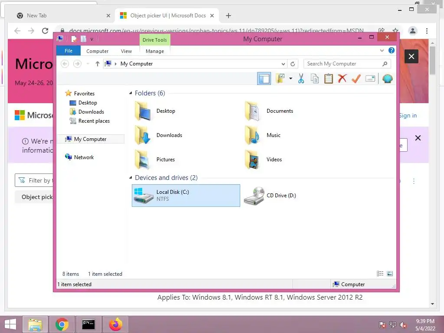Collapse the Folders (6) group
The image size is (444, 333).
[131, 93]
